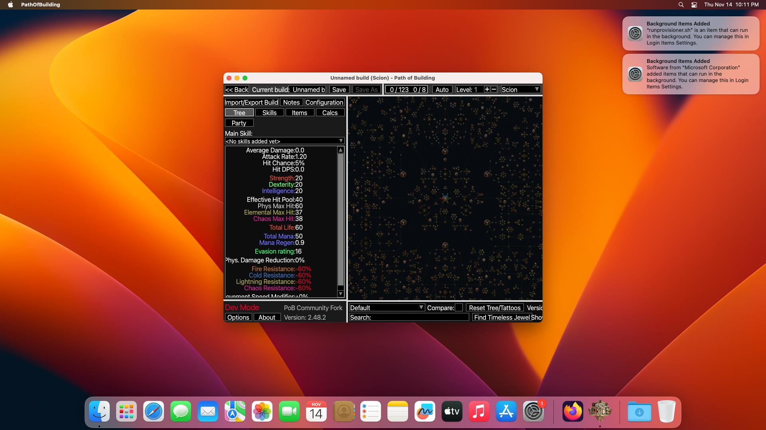Open the Default tree spec dropdown
766x430 pixels.
[387, 307]
